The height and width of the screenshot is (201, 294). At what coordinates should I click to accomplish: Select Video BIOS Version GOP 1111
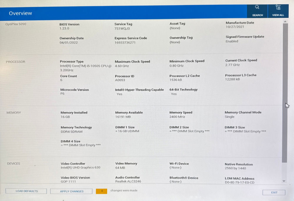tap(68, 182)
